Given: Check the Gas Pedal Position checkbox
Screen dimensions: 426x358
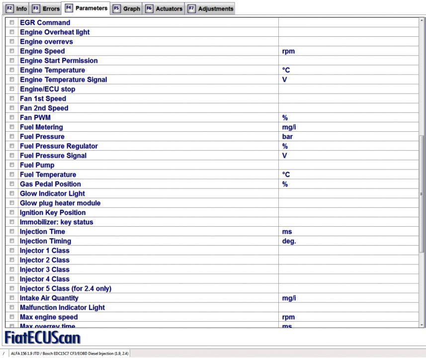Looking at the screenshot, I should tap(12, 184).
